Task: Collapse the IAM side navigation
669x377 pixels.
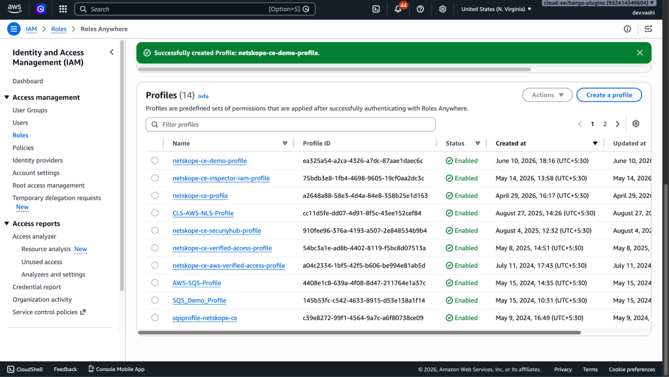Action: click(x=112, y=52)
